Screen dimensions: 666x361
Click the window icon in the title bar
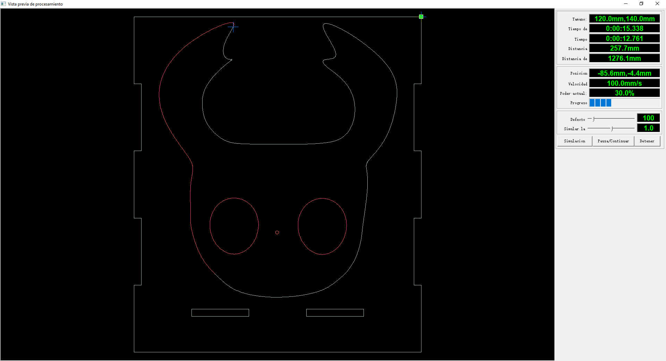(x=3, y=4)
